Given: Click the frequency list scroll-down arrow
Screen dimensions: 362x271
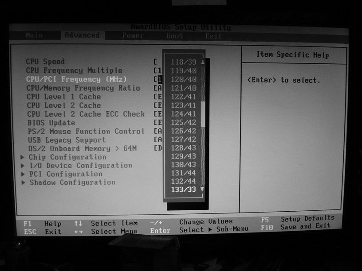Looking at the screenshot, I should tap(202, 189).
